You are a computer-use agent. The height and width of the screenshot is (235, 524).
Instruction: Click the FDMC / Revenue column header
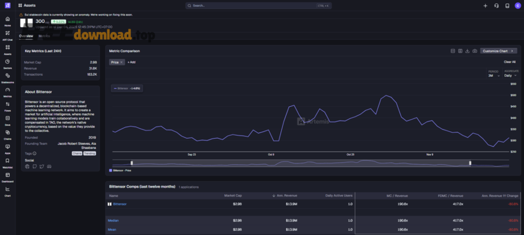pyautogui.click(x=452, y=195)
